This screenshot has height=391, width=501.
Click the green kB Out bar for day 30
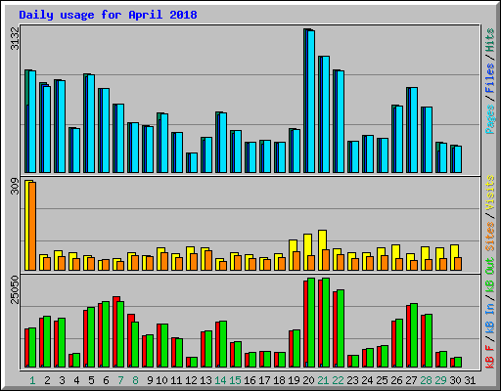458,363
